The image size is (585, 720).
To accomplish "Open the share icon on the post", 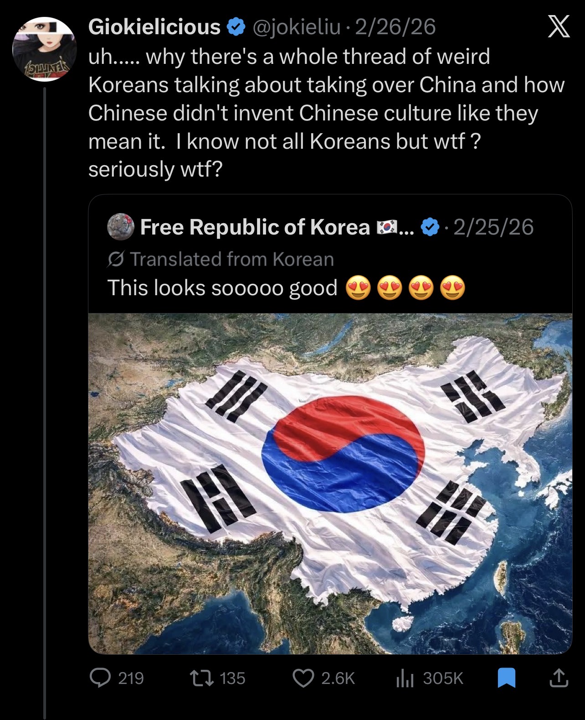I will point(559,678).
